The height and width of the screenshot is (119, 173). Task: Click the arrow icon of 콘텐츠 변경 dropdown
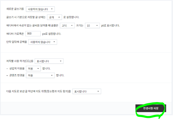coord(52,75)
